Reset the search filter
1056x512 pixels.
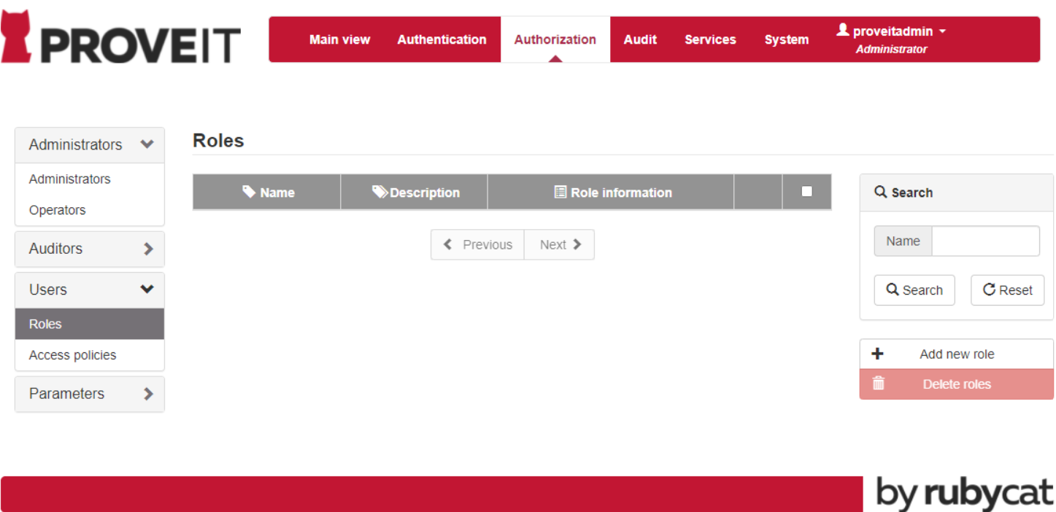coord(1007,290)
